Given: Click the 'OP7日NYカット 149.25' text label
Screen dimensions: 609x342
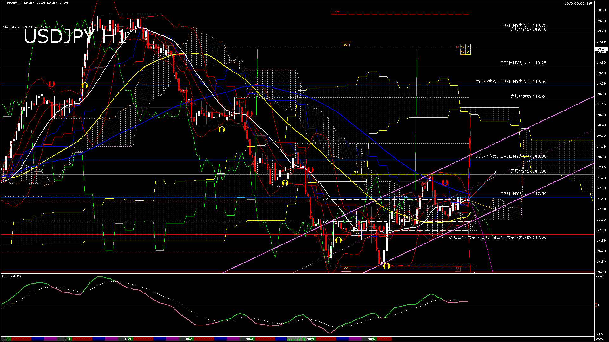Looking at the screenshot, I should [x=523, y=63].
